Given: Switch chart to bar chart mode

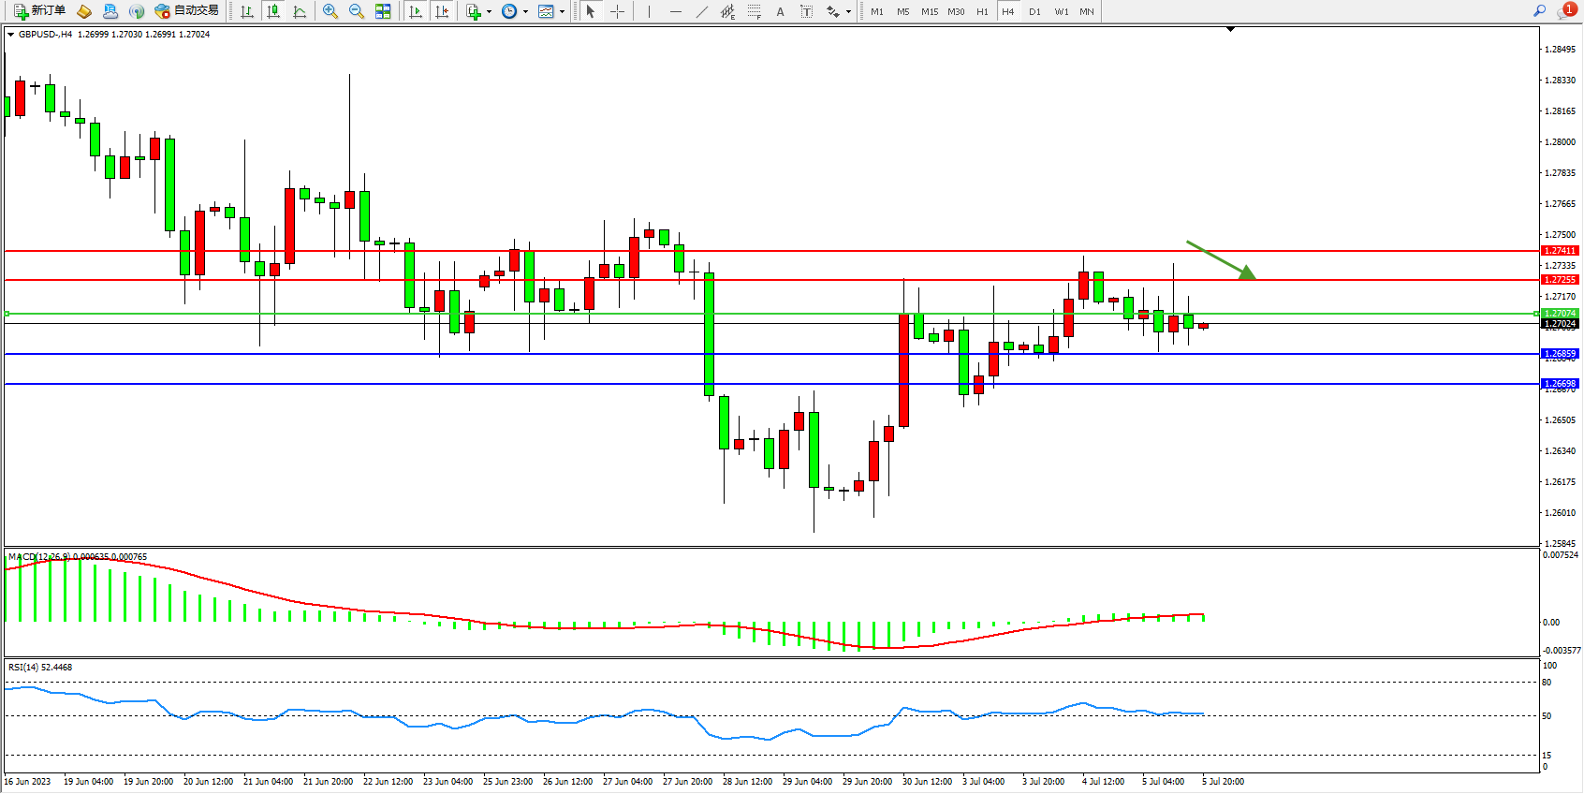Looking at the screenshot, I should pos(247,11).
